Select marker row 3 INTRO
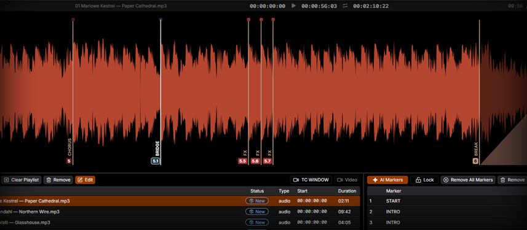The image size is (527, 230). [x=447, y=222]
